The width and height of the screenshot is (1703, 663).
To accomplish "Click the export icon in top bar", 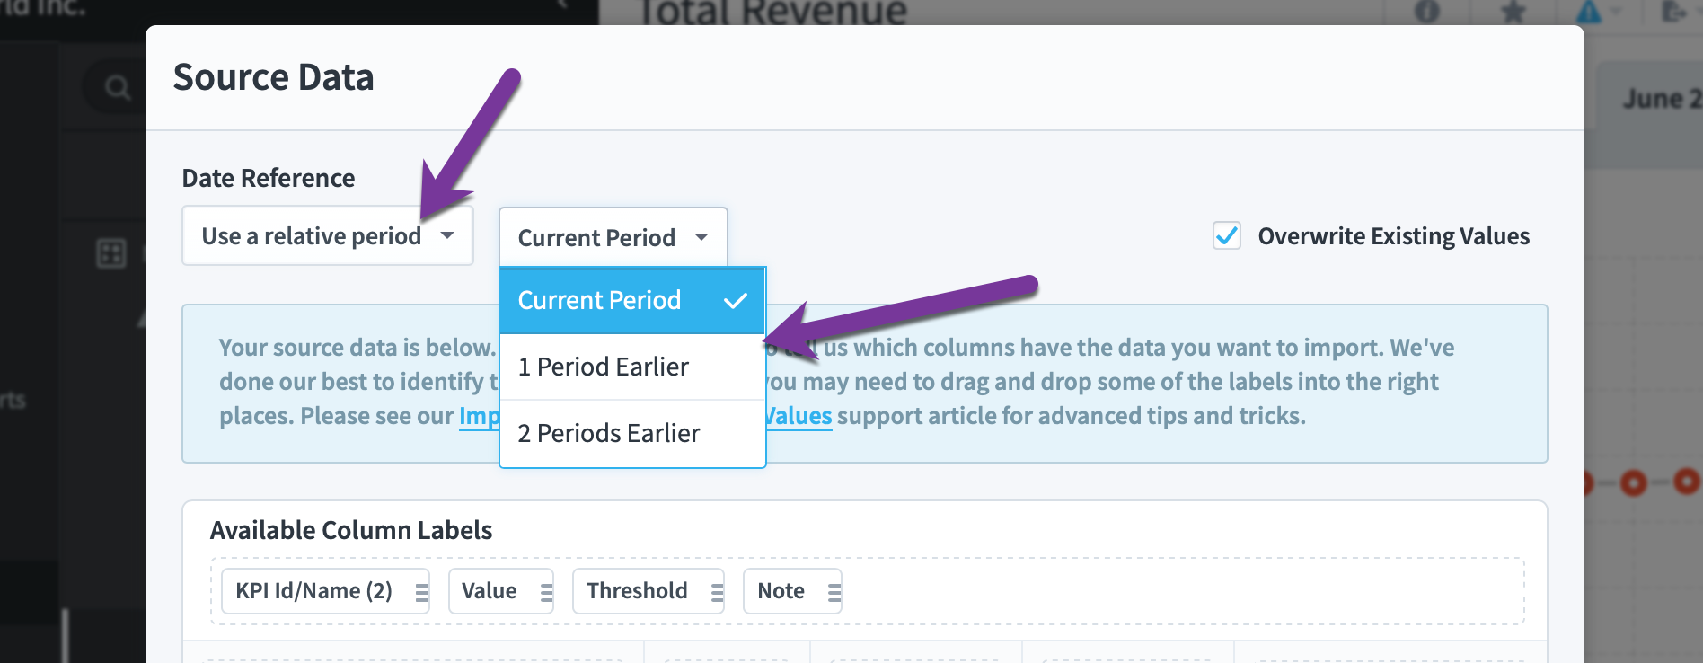I will [1673, 12].
